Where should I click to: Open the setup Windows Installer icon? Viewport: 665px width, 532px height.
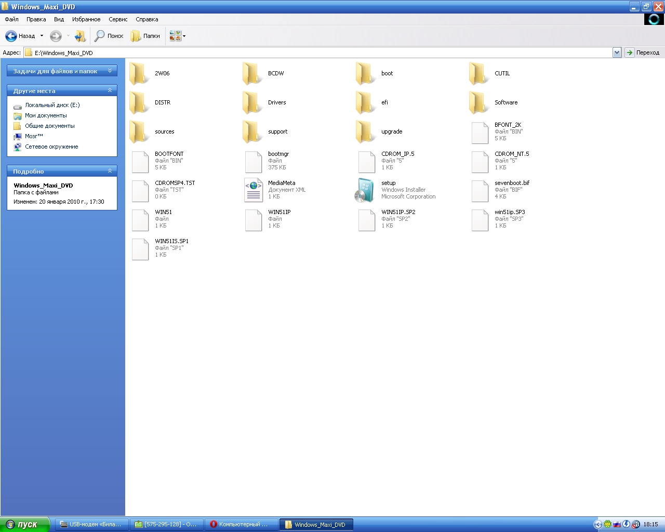366,190
